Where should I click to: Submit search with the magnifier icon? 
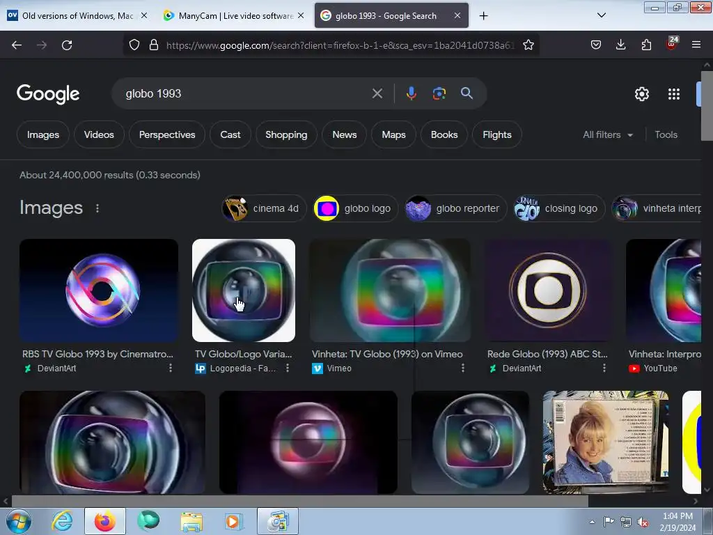[467, 93]
